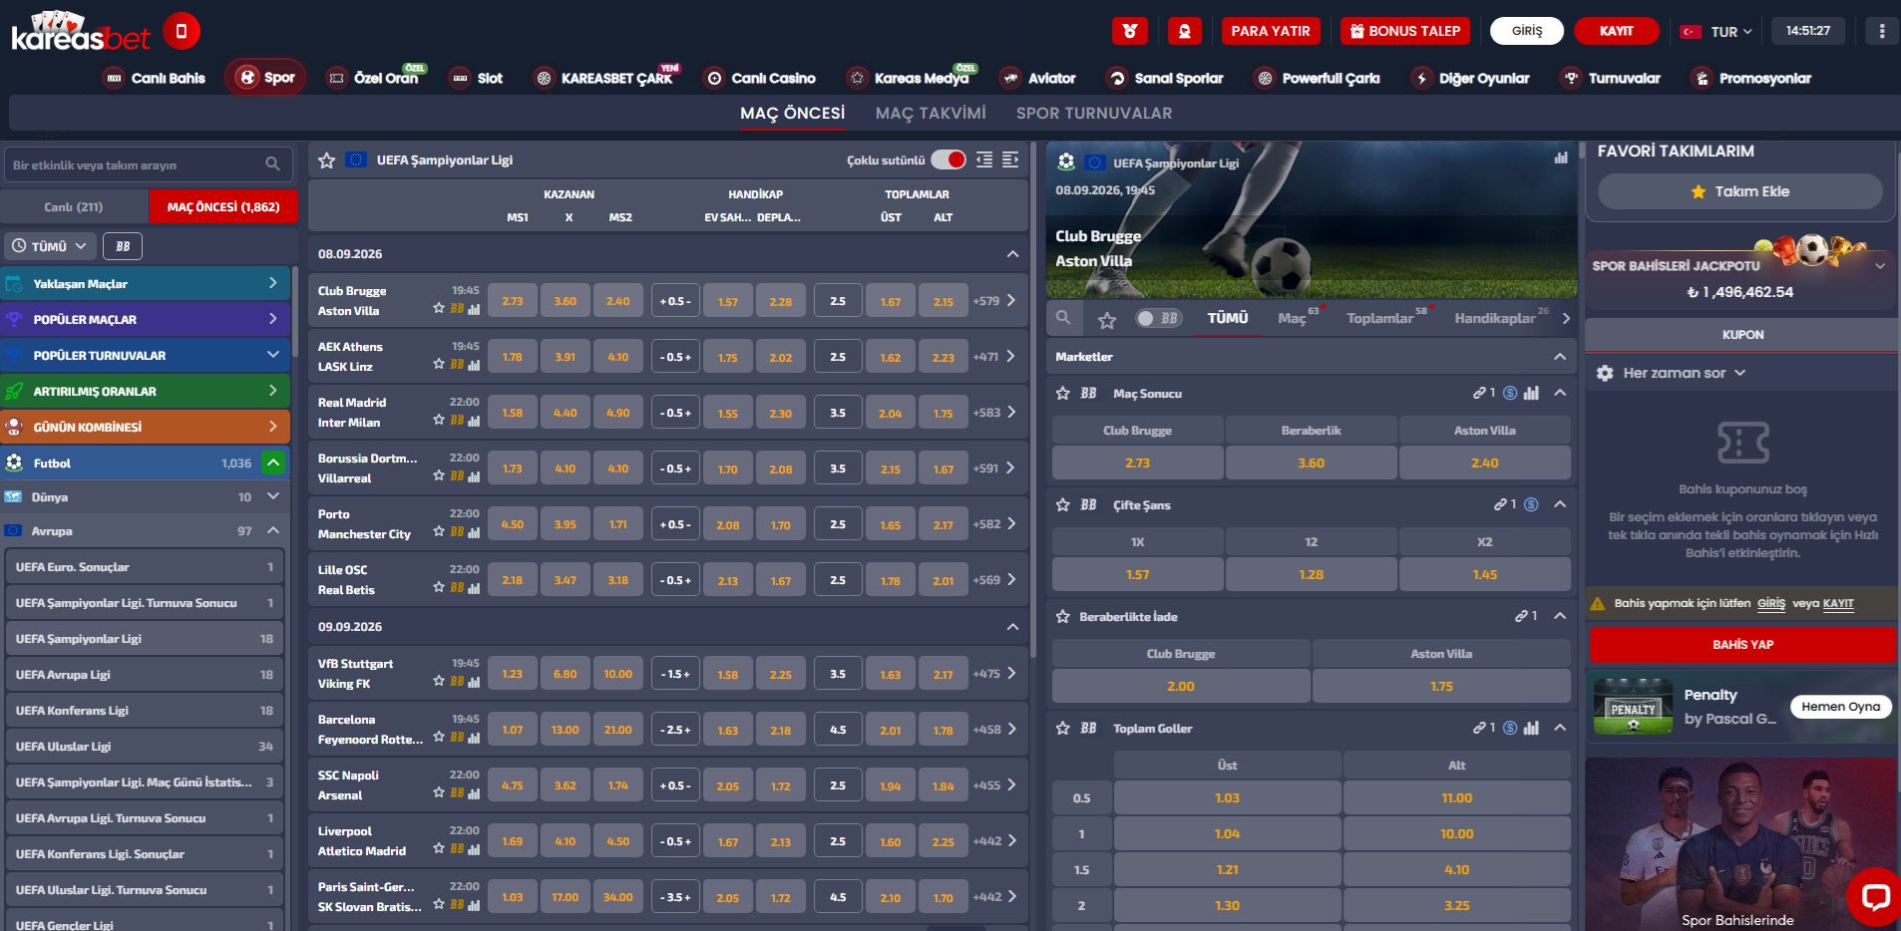Open Canlı Casino from main menu
The width and height of the screenshot is (1901, 931).
761,78
